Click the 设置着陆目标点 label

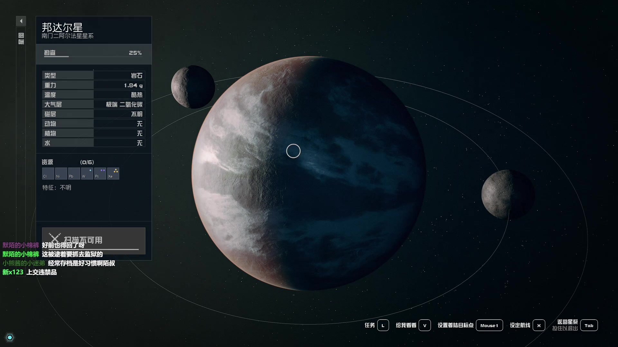tap(455, 325)
